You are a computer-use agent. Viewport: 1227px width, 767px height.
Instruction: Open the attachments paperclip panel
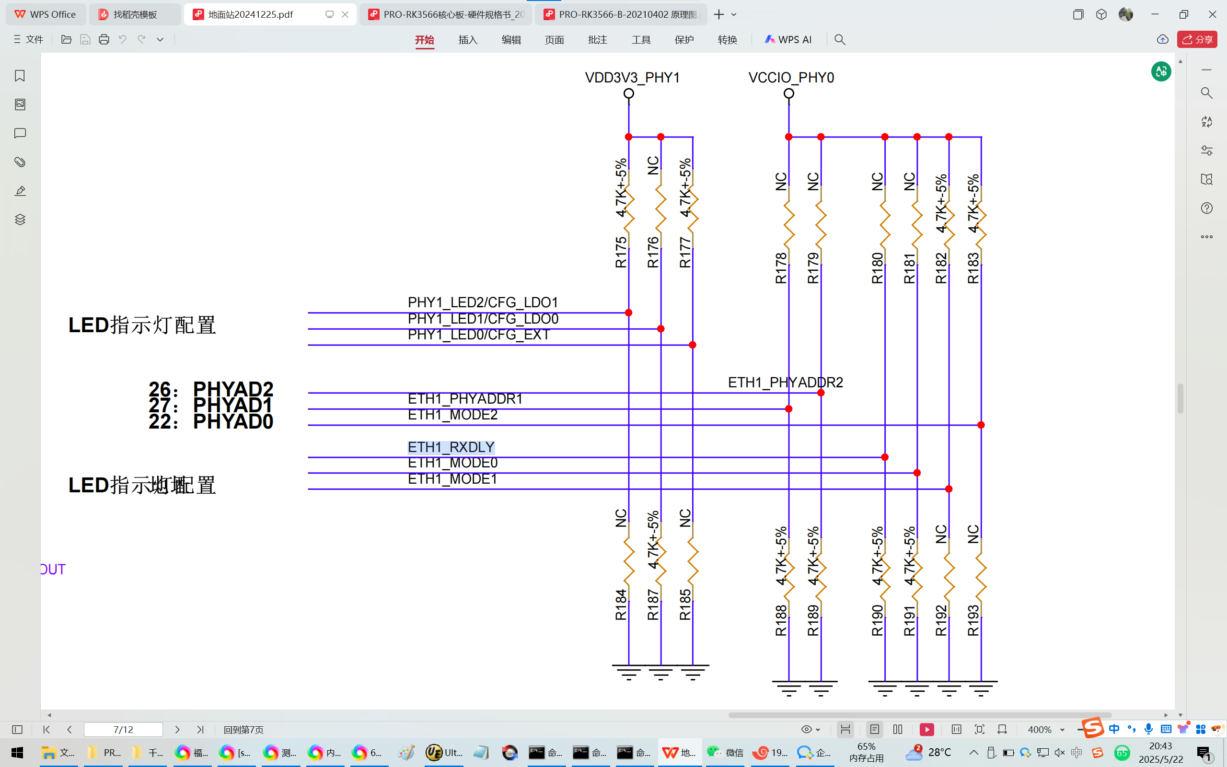(x=20, y=162)
